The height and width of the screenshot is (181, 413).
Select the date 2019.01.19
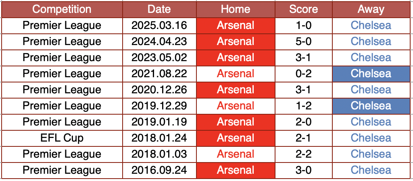click(159, 122)
